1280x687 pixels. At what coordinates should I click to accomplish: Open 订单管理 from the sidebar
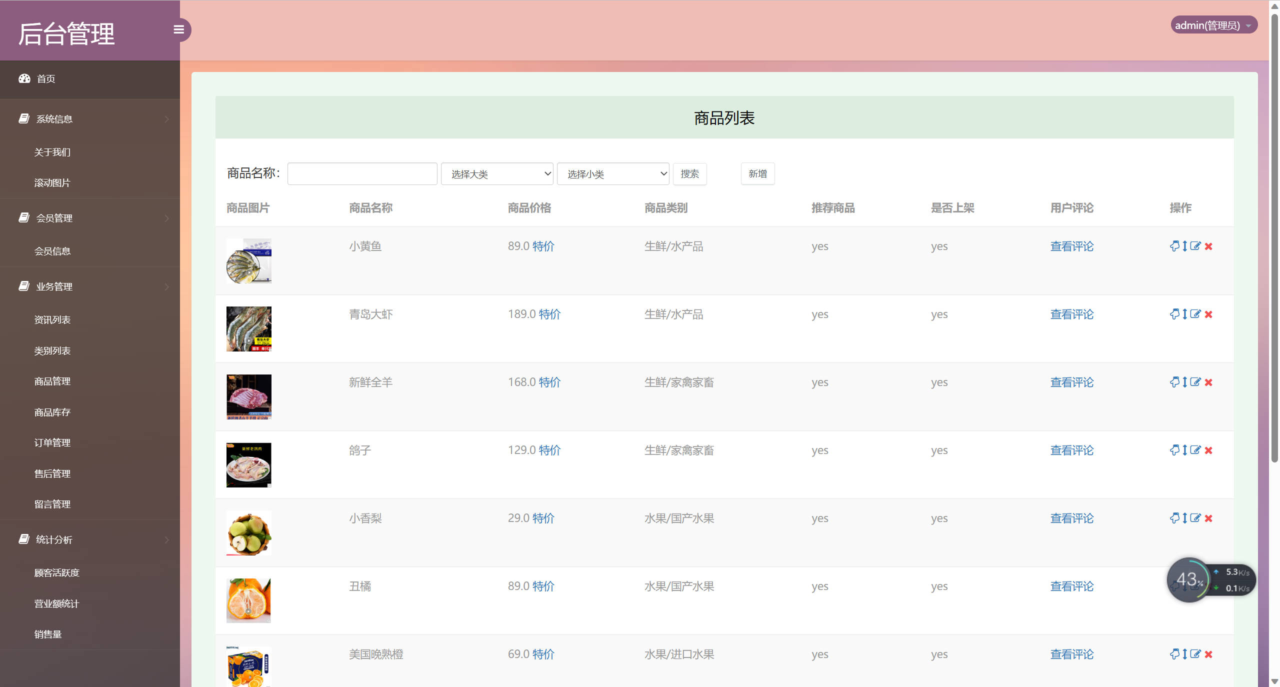(x=52, y=442)
